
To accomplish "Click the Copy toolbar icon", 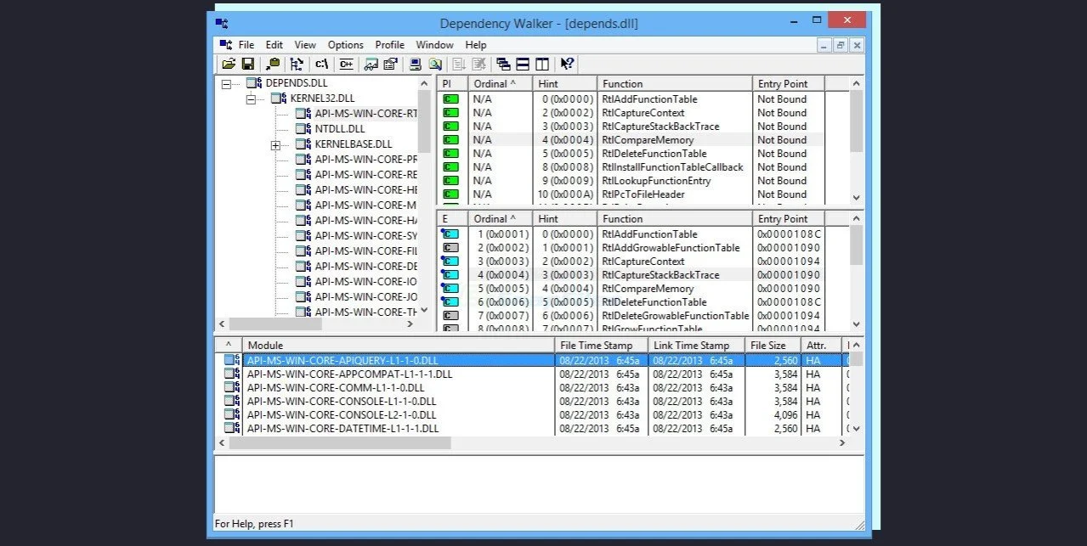I will (x=273, y=64).
